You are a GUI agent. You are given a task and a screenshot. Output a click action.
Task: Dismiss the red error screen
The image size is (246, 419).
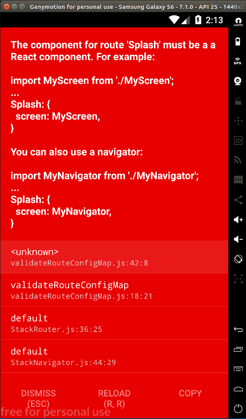(x=39, y=398)
